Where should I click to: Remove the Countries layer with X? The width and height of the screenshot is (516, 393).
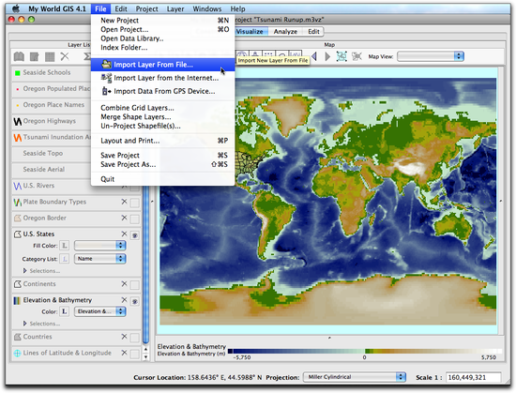click(x=124, y=337)
